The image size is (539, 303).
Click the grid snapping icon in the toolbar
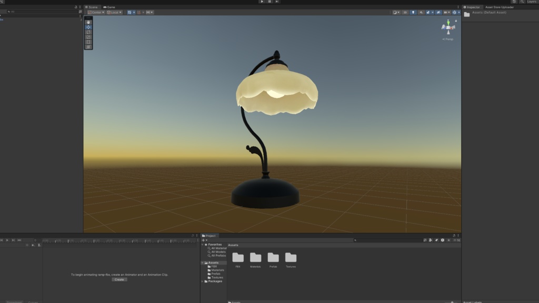(130, 12)
